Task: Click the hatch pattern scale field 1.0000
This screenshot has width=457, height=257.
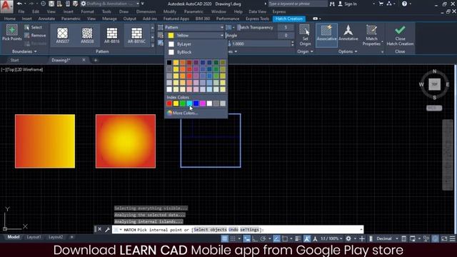Action: tap(261, 44)
